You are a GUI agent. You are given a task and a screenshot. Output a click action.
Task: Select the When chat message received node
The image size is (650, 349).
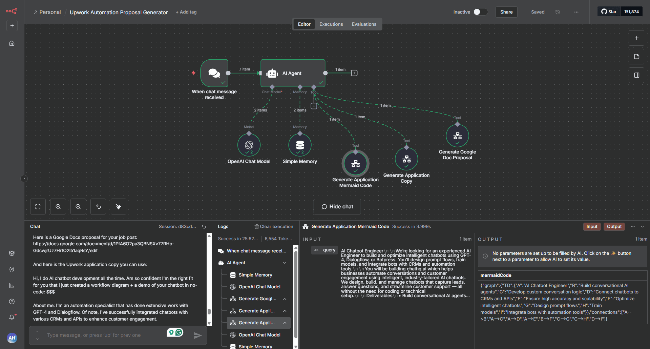[214, 73]
